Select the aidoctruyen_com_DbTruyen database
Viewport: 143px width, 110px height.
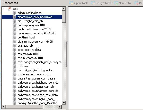tap(35, 17)
